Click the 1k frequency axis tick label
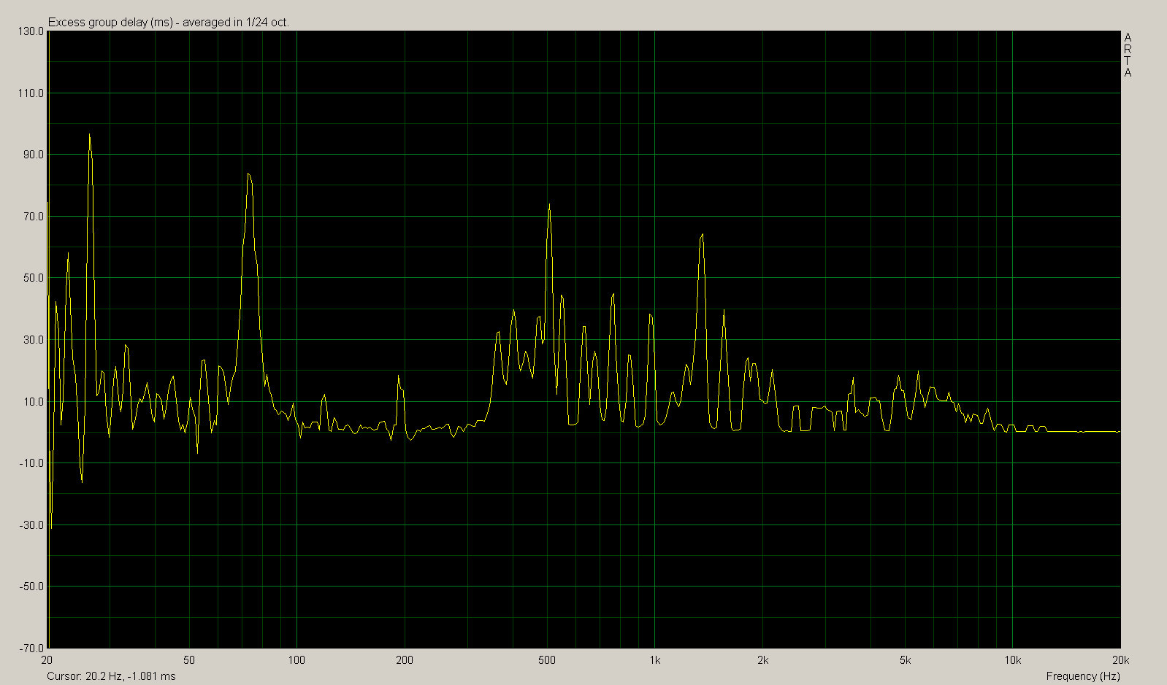This screenshot has height=685, width=1167. [x=654, y=660]
